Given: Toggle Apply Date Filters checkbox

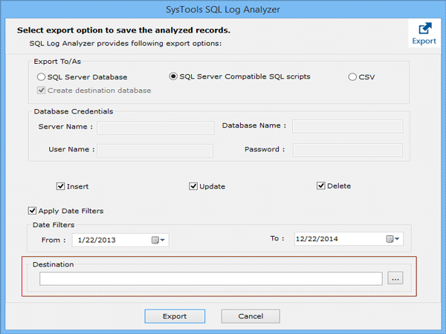Looking at the screenshot, I should (32, 211).
